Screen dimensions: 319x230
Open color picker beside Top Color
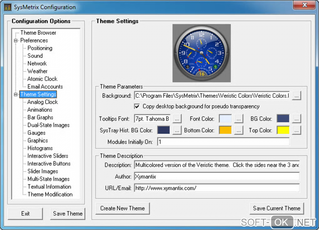tap(296, 130)
